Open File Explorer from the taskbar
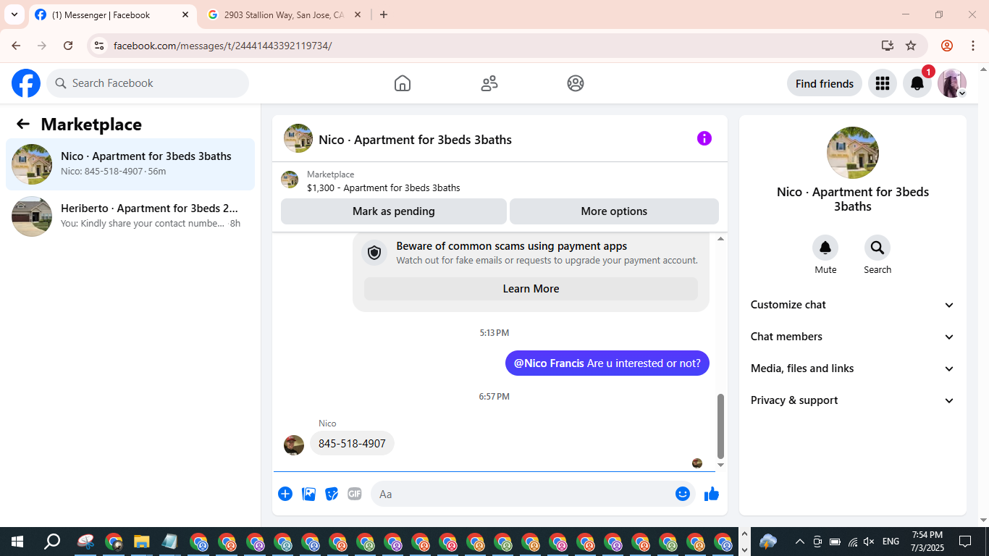 (141, 542)
